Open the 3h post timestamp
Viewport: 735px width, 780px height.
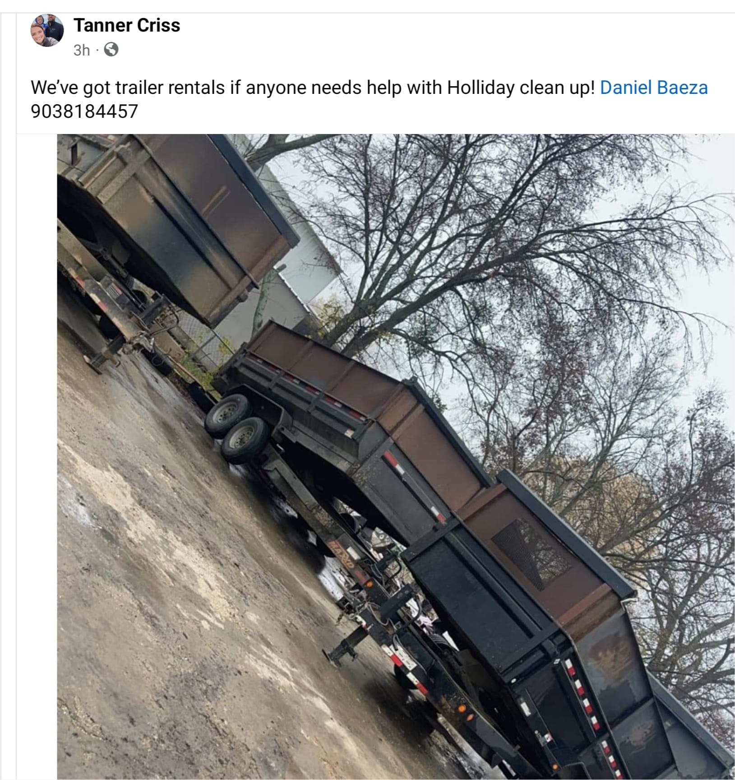(82, 50)
